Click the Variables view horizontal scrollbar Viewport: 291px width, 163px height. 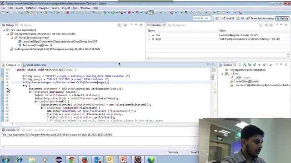pyautogui.click(x=216, y=58)
